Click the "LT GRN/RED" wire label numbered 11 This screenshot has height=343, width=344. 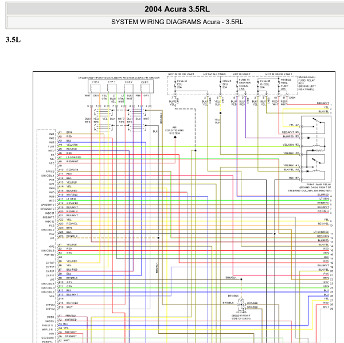320,232
